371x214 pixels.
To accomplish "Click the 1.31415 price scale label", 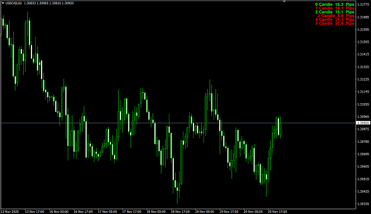I will click(363, 55).
